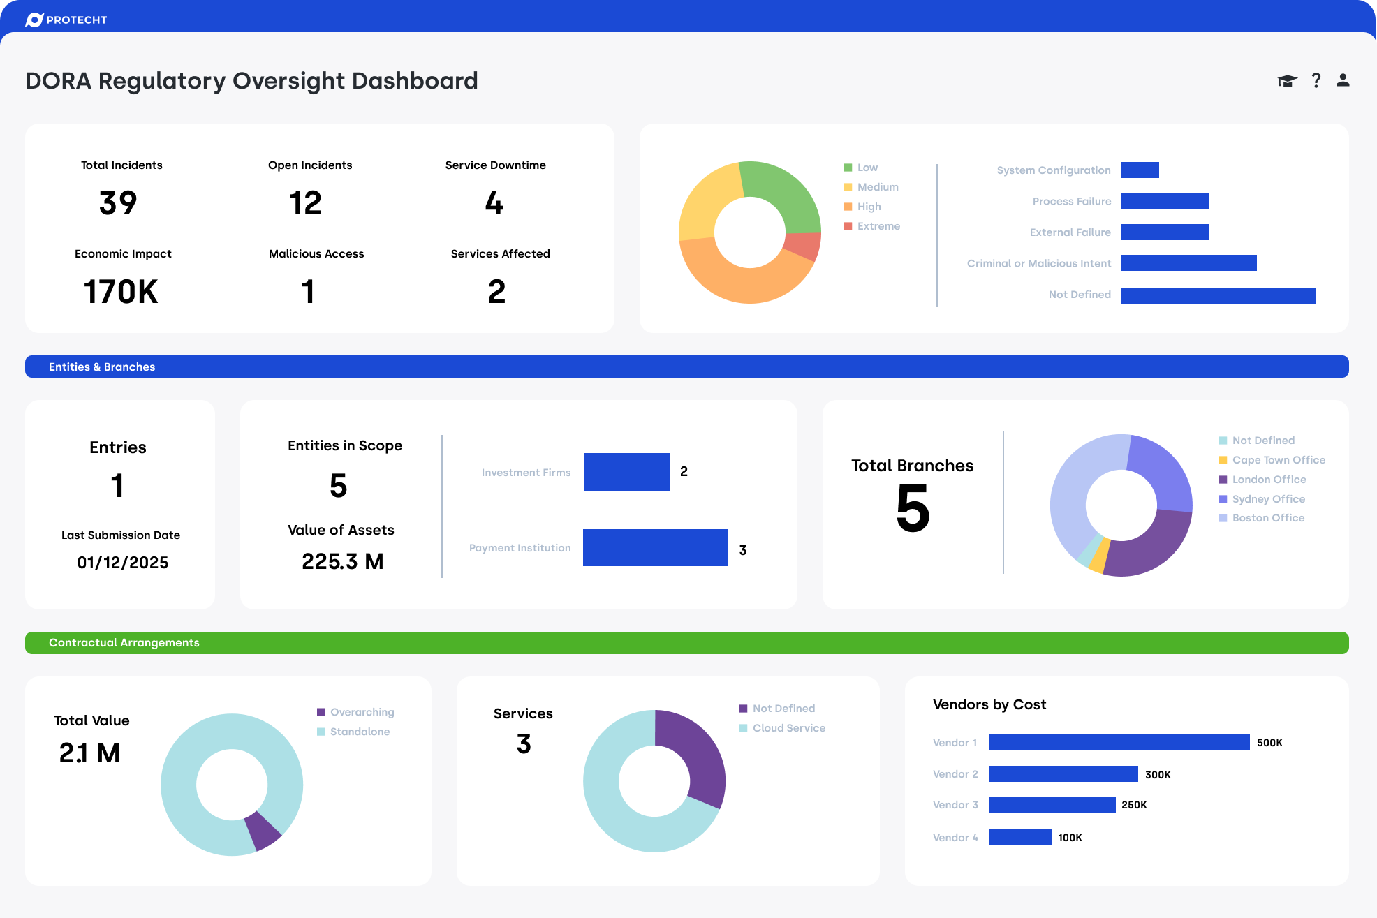
Task: Open the user profile icon
Action: (1343, 81)
